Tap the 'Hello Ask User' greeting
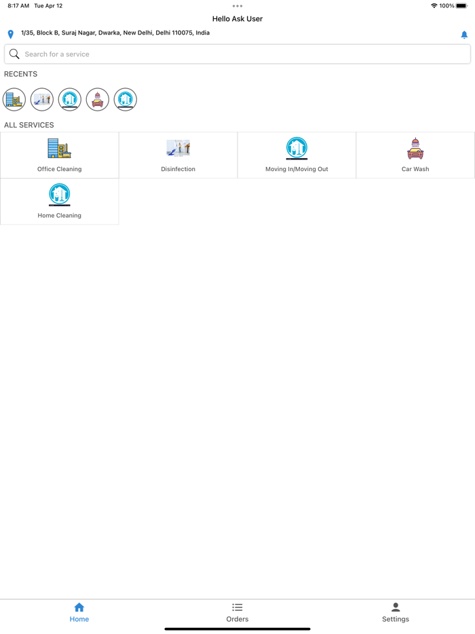Screen dimensions: 475x634 [237, 19]
